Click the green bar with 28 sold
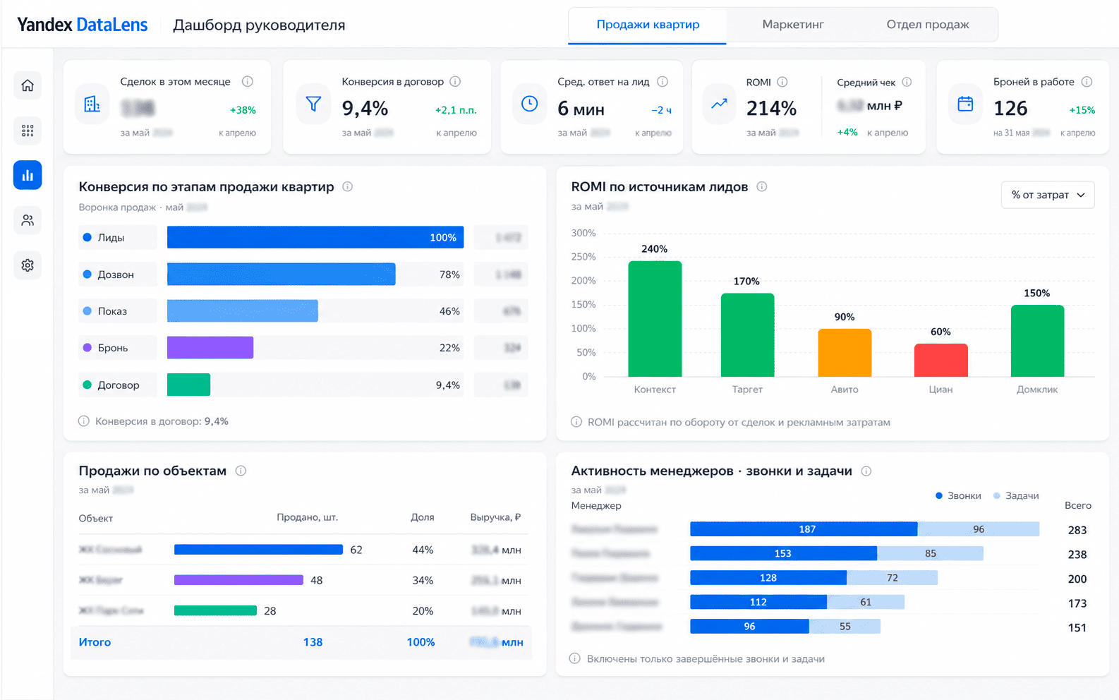Image resolution: width=1119 pixels, height=700 pixels. coord(215,610)
